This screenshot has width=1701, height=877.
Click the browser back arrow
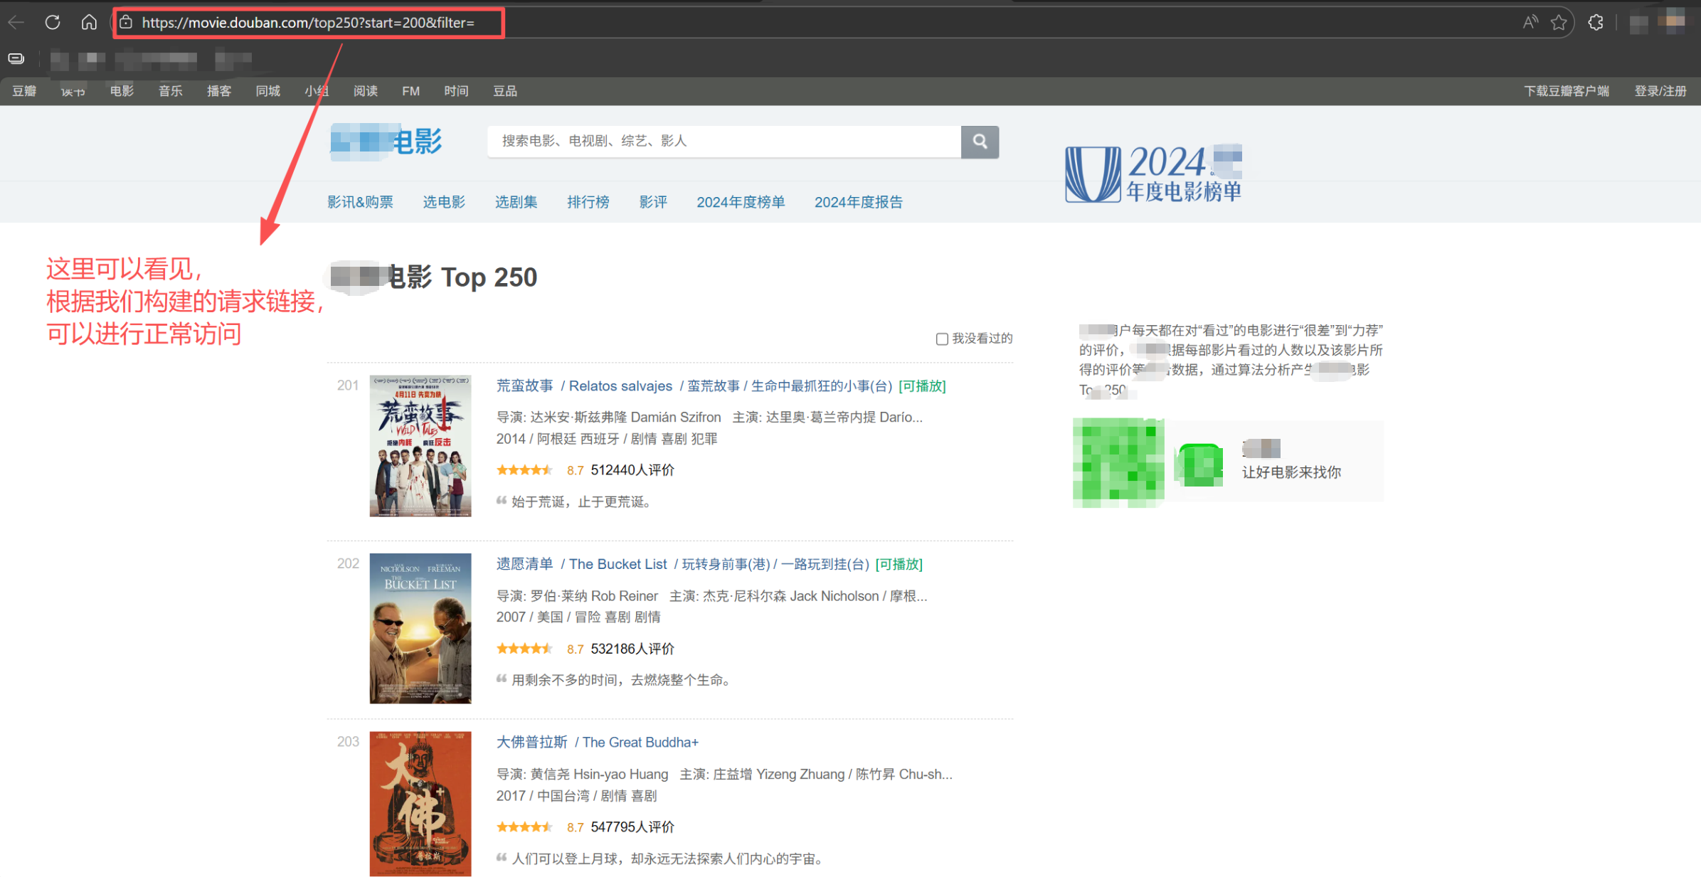pos(16,23)
